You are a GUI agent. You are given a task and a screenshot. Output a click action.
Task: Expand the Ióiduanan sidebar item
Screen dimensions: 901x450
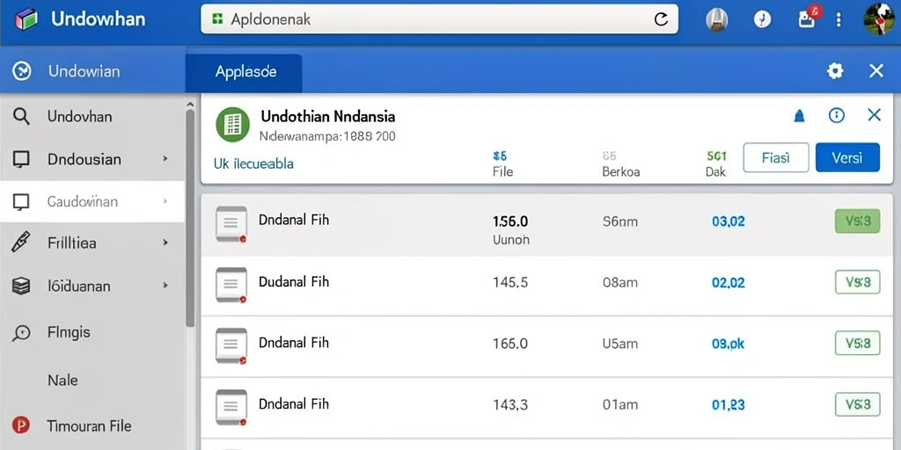point(165,285)
